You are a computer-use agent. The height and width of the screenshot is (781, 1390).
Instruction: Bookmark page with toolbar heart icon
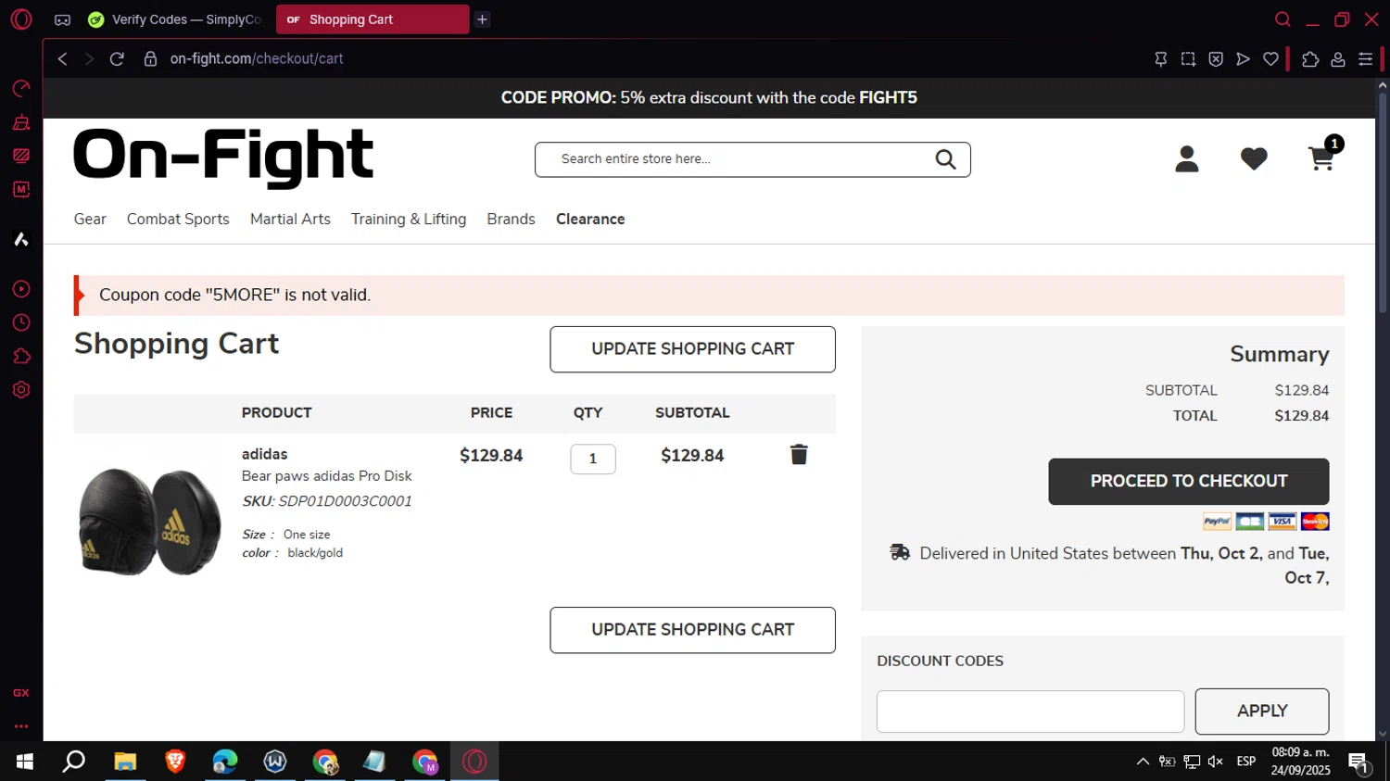point(1270,58)
